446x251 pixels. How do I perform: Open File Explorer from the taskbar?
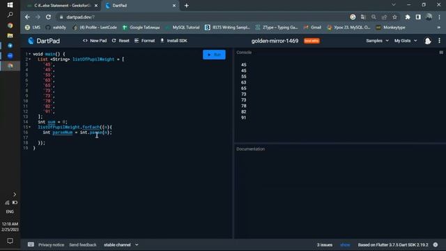tap(10, 36)
